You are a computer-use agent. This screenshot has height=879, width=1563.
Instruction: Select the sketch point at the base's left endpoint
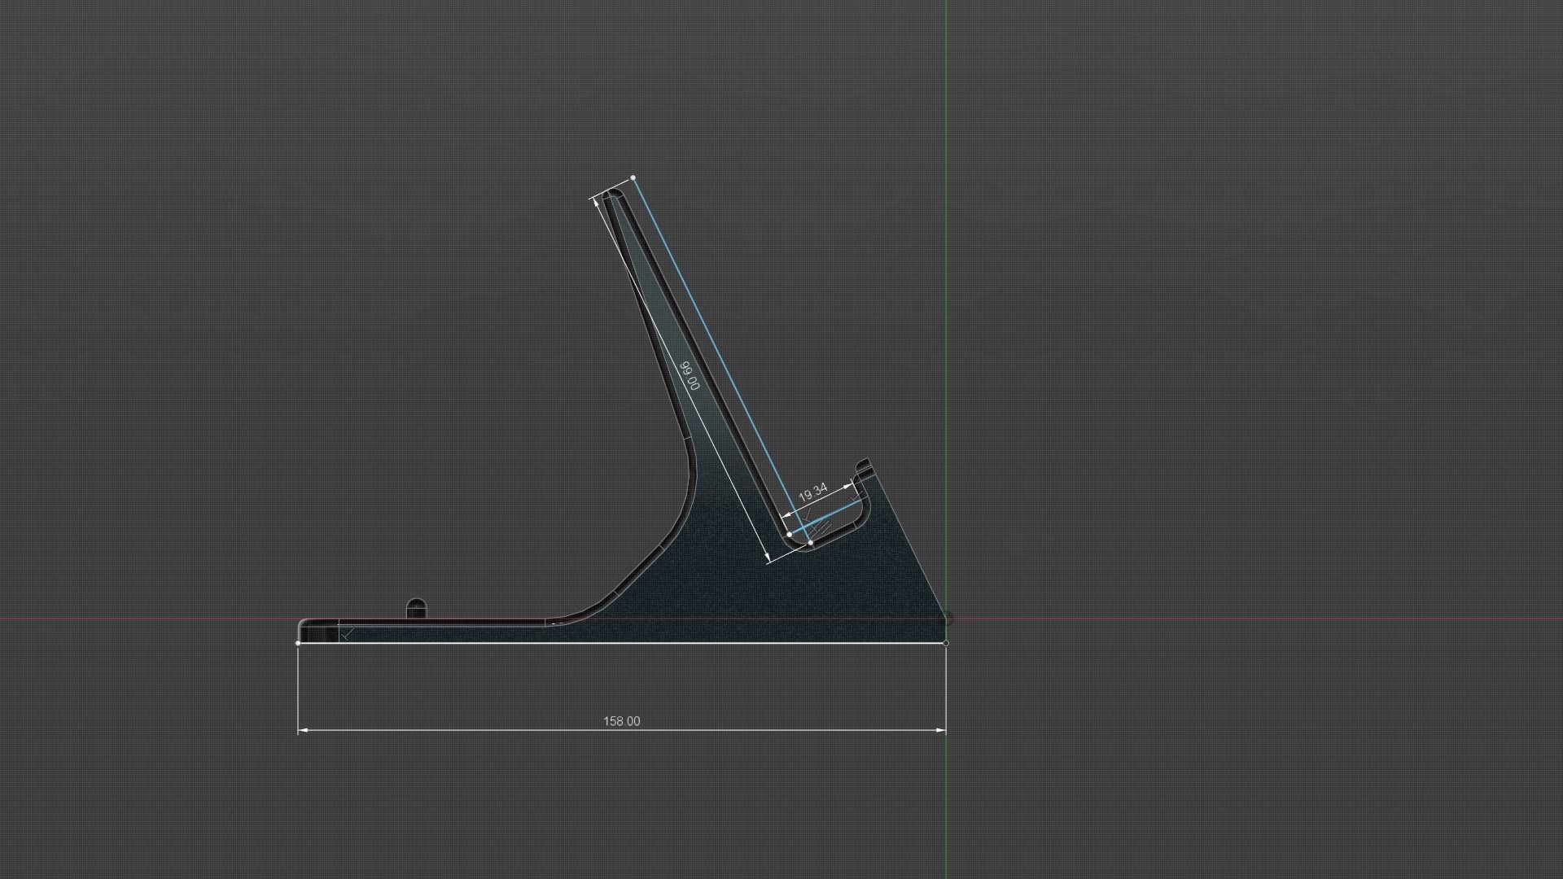tap(298, 643)
